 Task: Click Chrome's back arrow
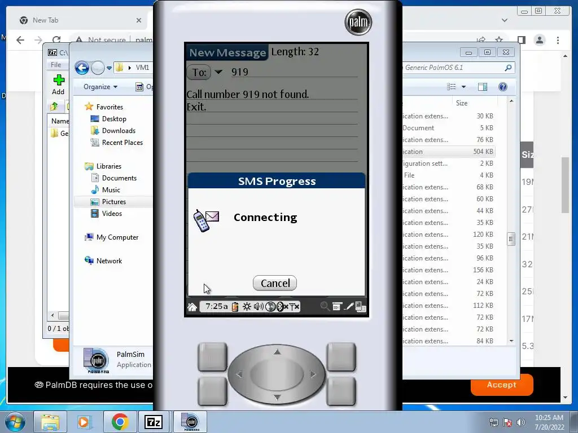click(20, 40)
